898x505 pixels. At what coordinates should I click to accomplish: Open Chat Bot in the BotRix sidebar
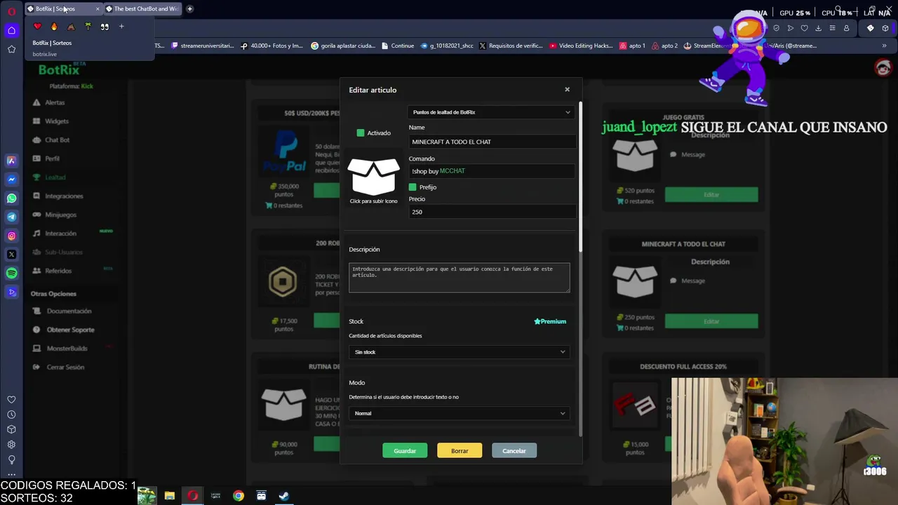click(58, 140)
